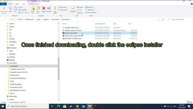Viewport: 193px width, 109px height.
Task: Click 'bugman' in address breadcrumb
Action: point(46,19)
